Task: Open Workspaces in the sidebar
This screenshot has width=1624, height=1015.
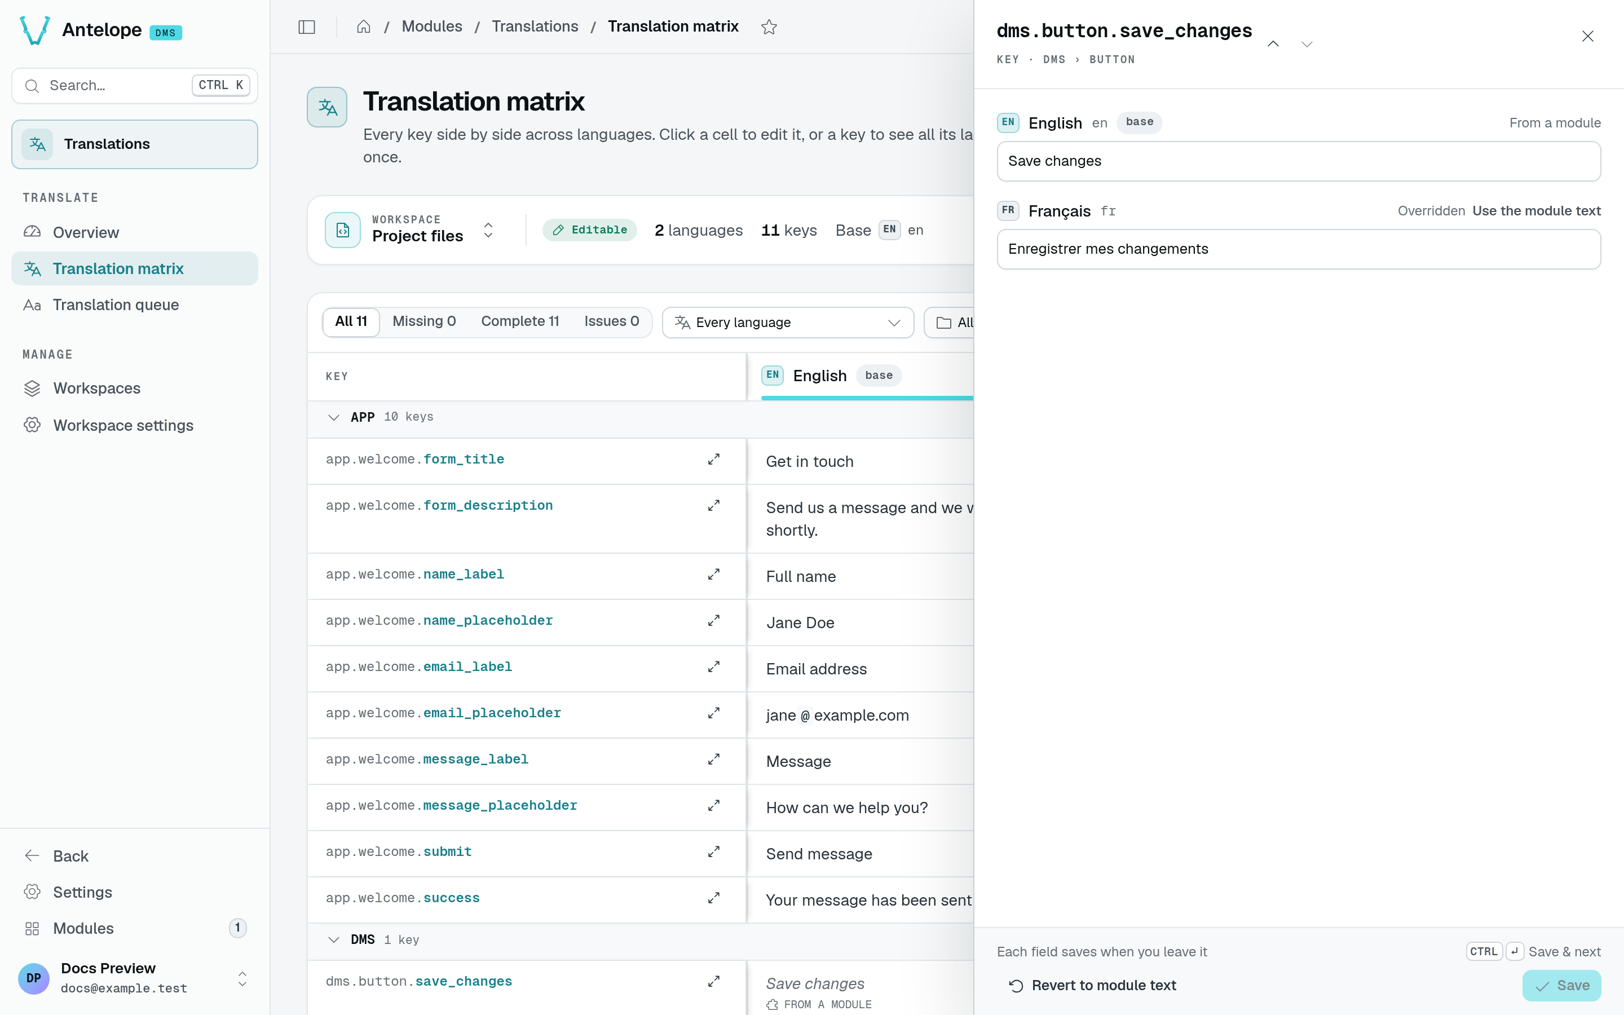Action: tap(134, 389)
